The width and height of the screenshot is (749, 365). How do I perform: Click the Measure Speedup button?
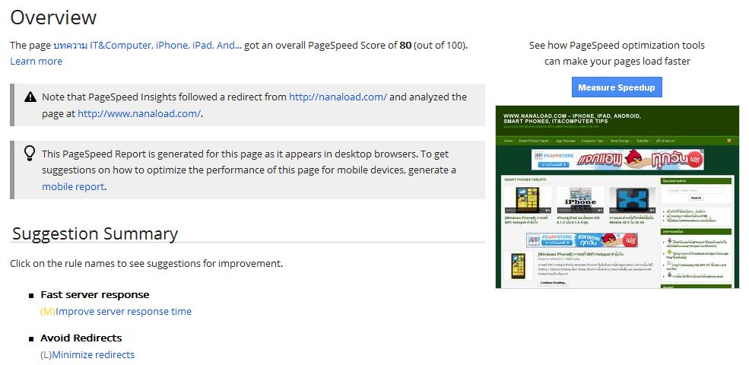(x=617, y=87)
